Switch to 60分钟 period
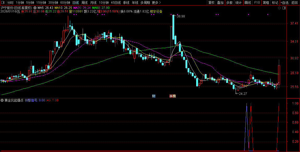Viewport: 300px width, 152px height. click(65, 3)
